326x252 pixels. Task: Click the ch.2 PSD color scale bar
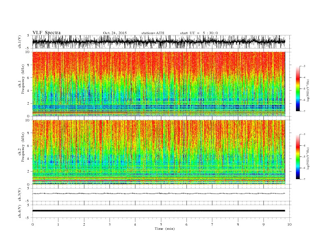click(x=298, y=157)
